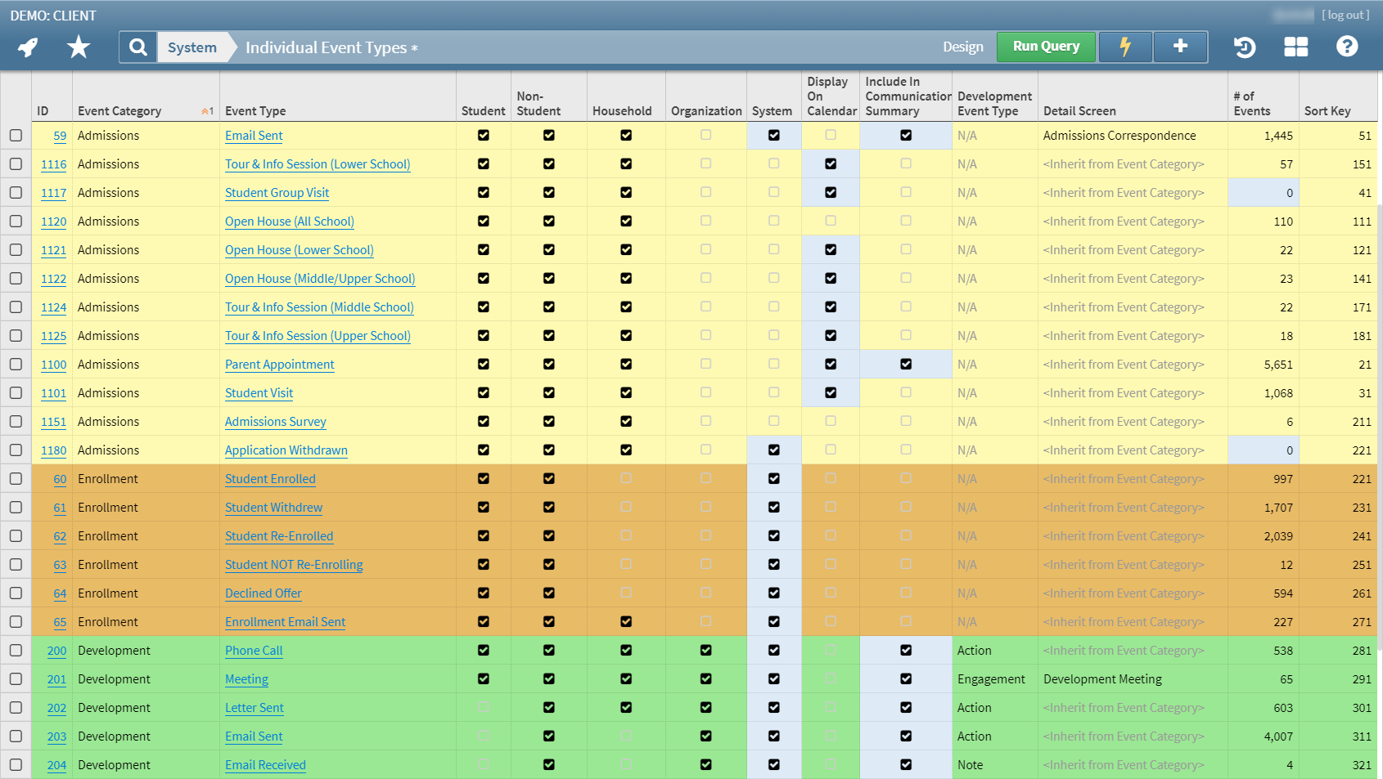The image size is (1383, 779).
Task: Open the Parent Appointment event type link
Action: (x=280, y=365)
